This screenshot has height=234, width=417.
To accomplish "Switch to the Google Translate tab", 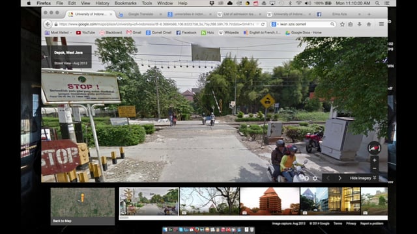I will tap(141, 14).
